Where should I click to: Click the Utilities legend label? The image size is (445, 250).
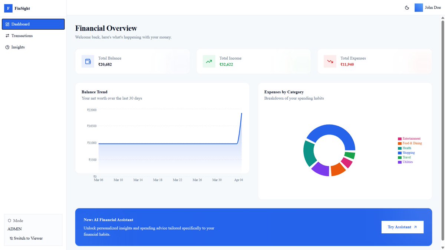point(408,162)
